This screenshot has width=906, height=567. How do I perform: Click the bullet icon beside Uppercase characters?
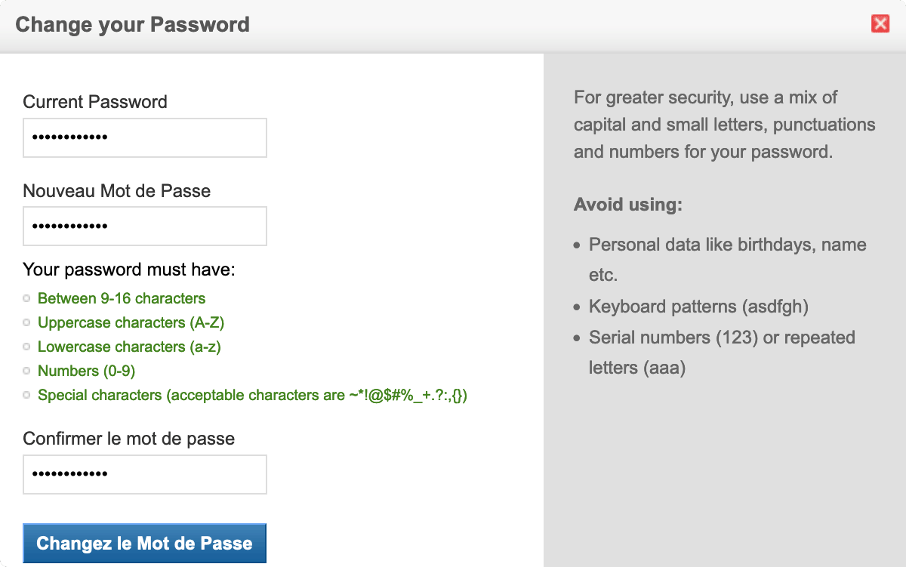[27, 323]
